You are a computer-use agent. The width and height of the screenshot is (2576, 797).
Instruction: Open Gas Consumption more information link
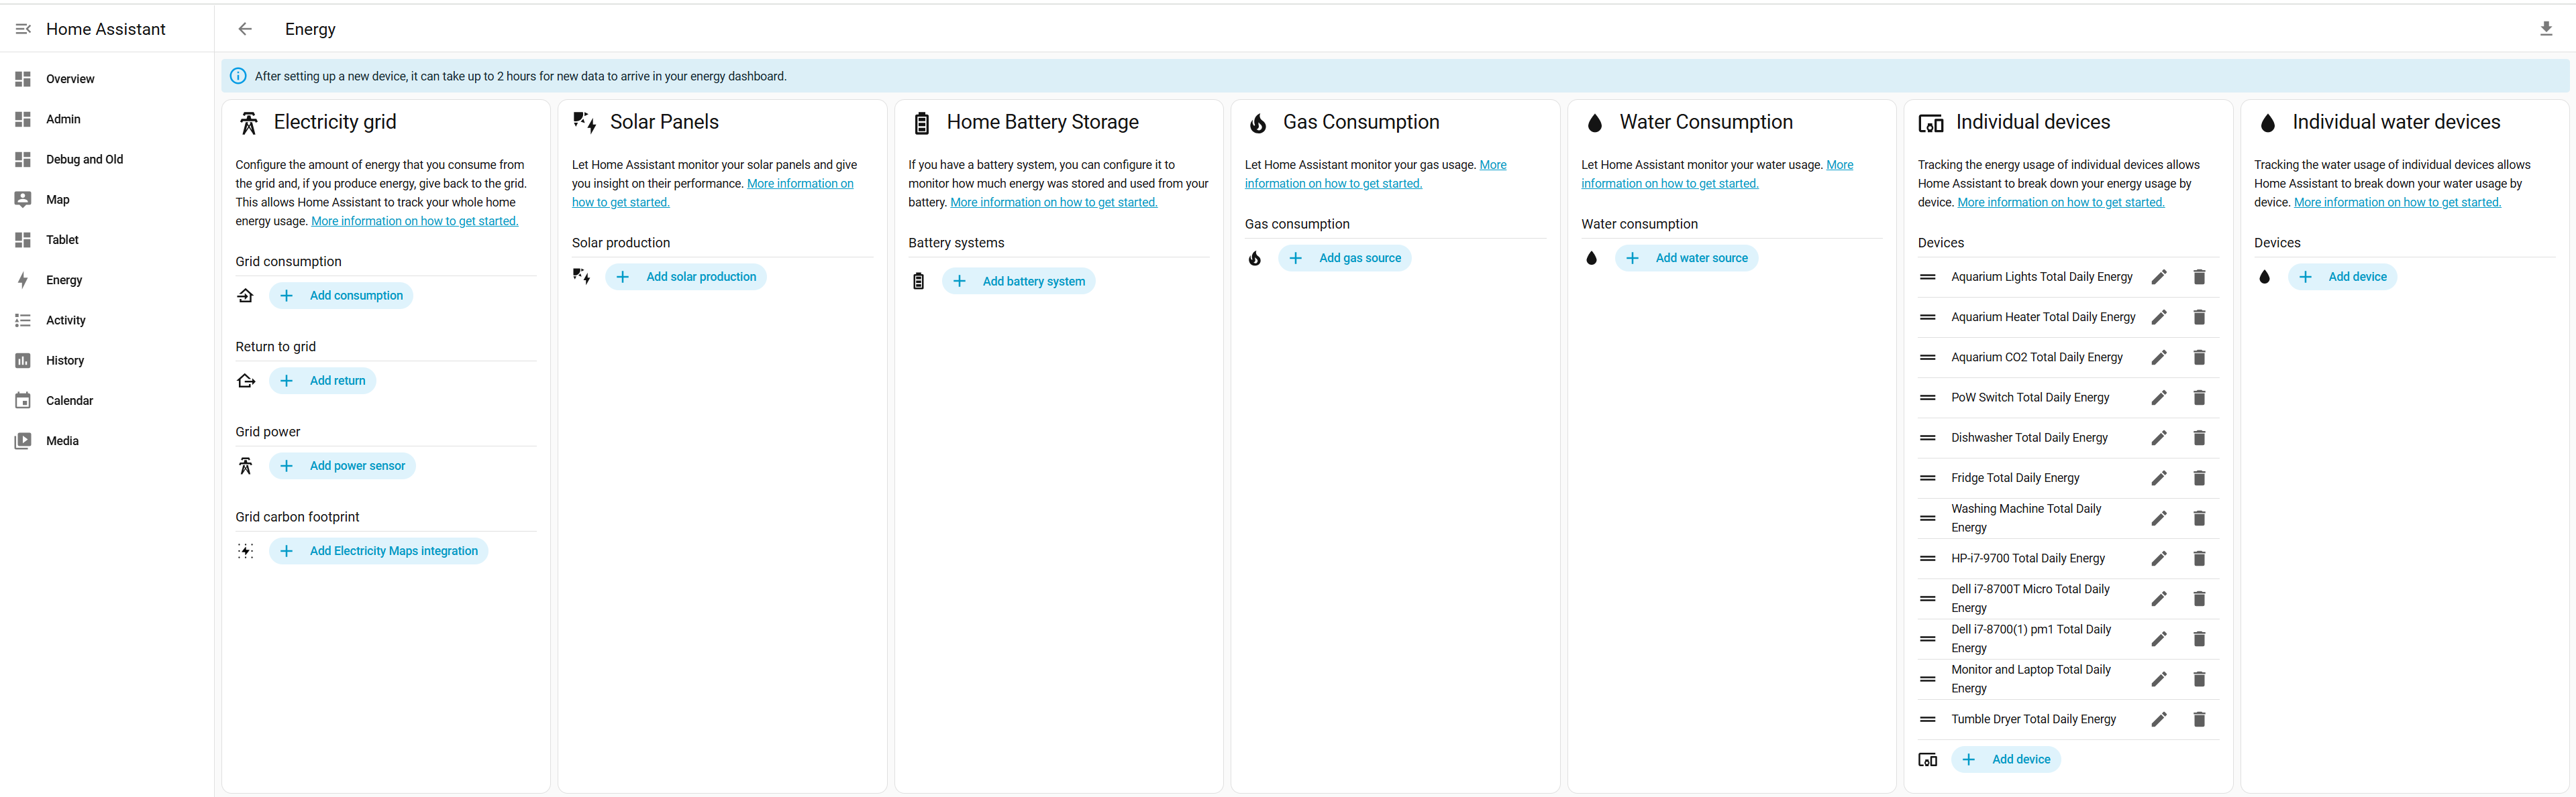[1332, 184]
